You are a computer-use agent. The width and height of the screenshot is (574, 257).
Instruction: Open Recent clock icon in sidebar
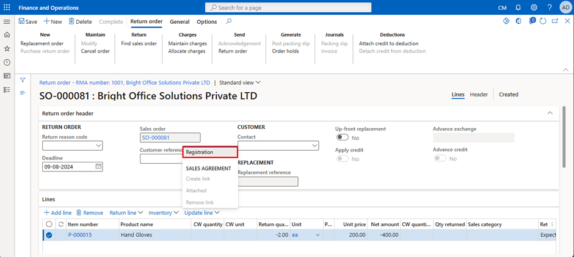click(x=7, y=62)
